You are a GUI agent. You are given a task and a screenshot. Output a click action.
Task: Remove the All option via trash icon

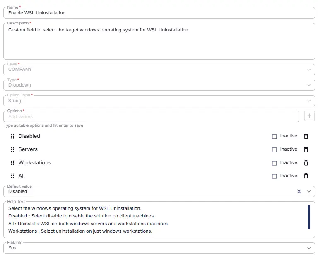(306, 176)
